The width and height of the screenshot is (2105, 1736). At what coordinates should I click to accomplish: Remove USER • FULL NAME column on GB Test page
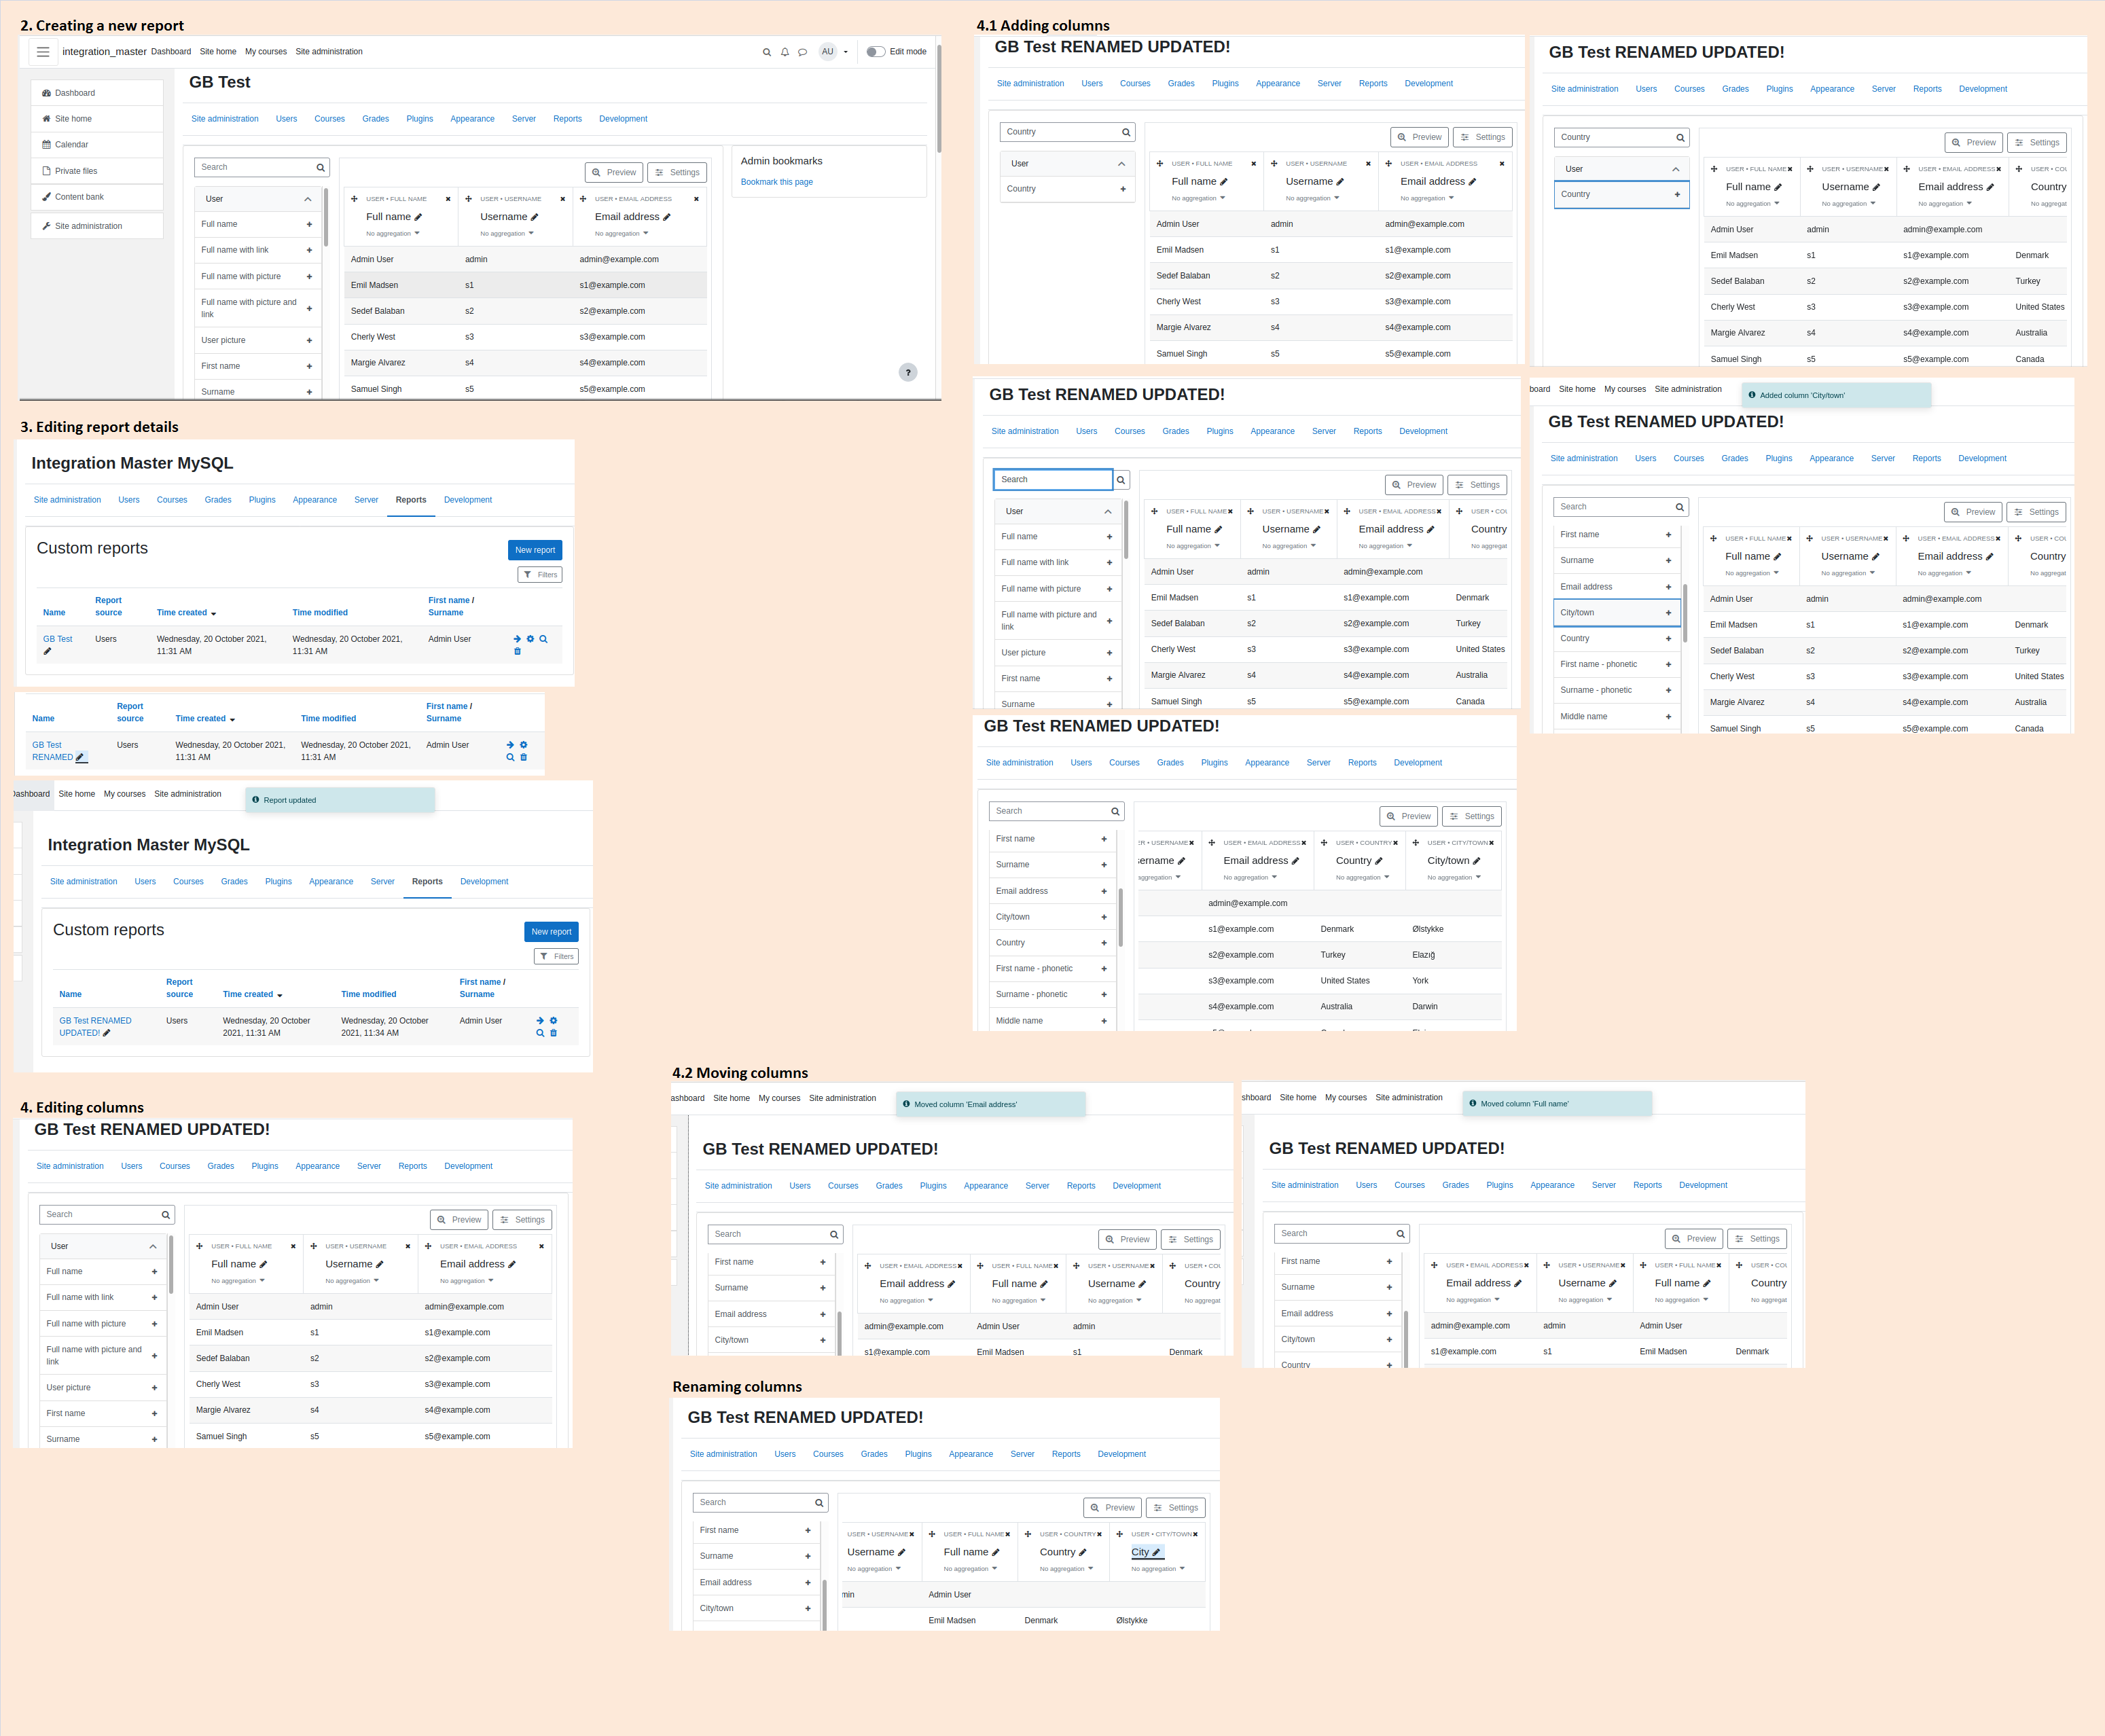pos(448,199)
